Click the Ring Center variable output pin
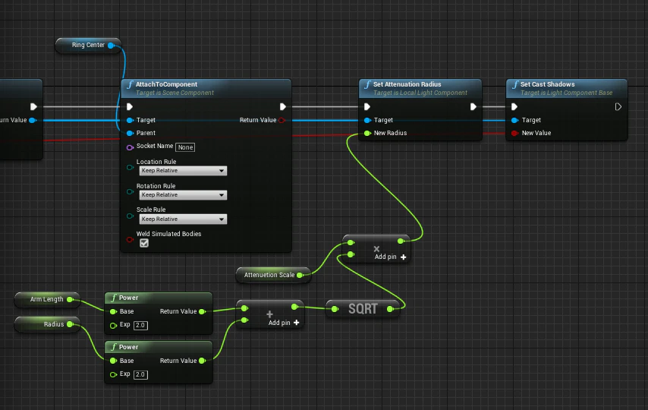 (111, 45)
